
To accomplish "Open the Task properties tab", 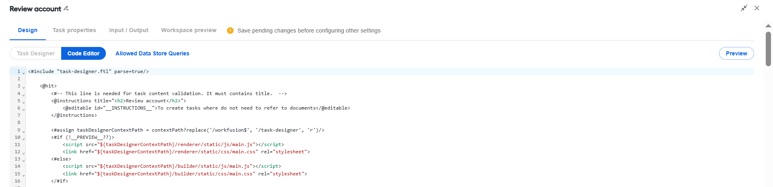I will [x=74, y=30].
